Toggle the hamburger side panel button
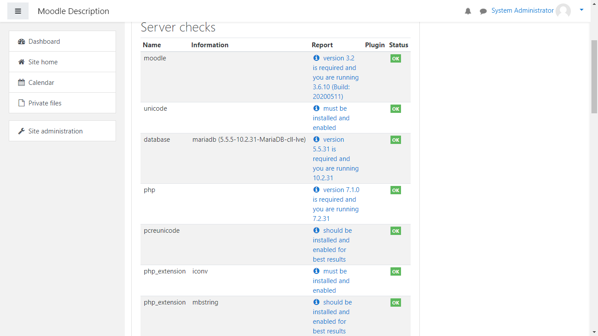 click(18, 11)
